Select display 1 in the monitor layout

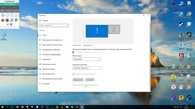tap(97, 31)
